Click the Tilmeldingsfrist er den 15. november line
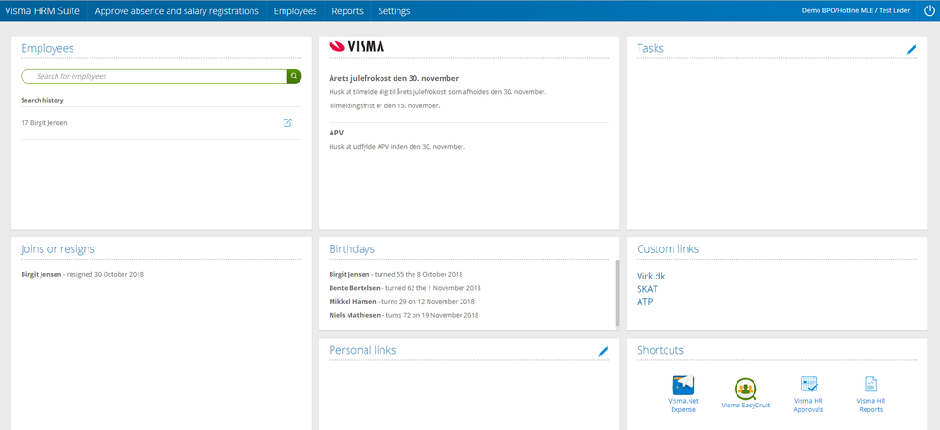 (384, 105)
